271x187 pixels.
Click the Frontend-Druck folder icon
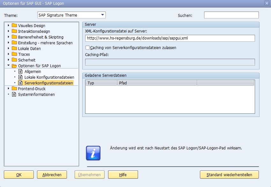coord(14,89)
